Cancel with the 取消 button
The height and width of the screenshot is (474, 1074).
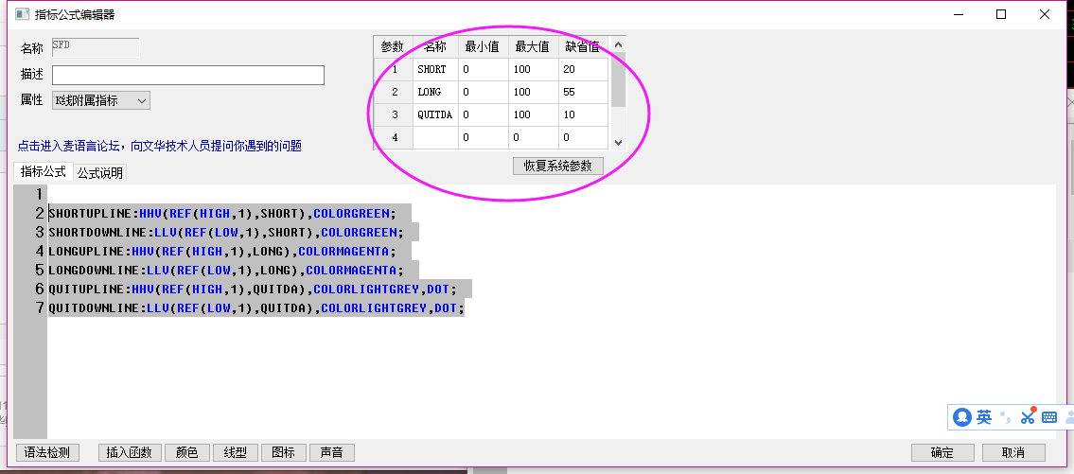click(1013, 453)
